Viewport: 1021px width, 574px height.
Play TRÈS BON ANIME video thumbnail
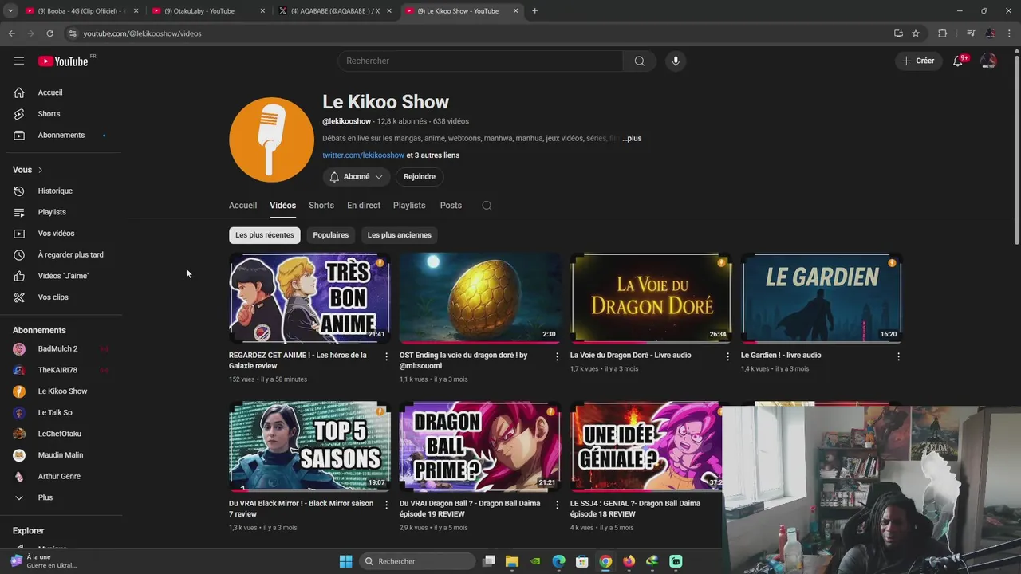(309, 298)
